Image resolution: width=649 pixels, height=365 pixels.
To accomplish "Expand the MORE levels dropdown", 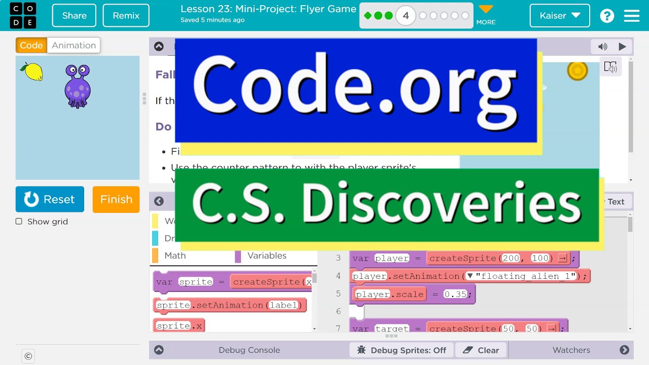I will (x=486, y=16).
